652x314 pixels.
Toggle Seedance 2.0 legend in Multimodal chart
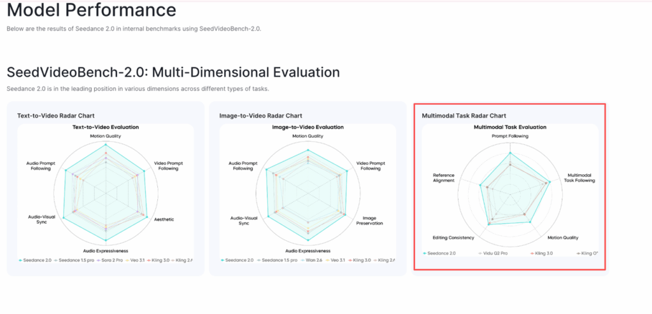[439, 253]
